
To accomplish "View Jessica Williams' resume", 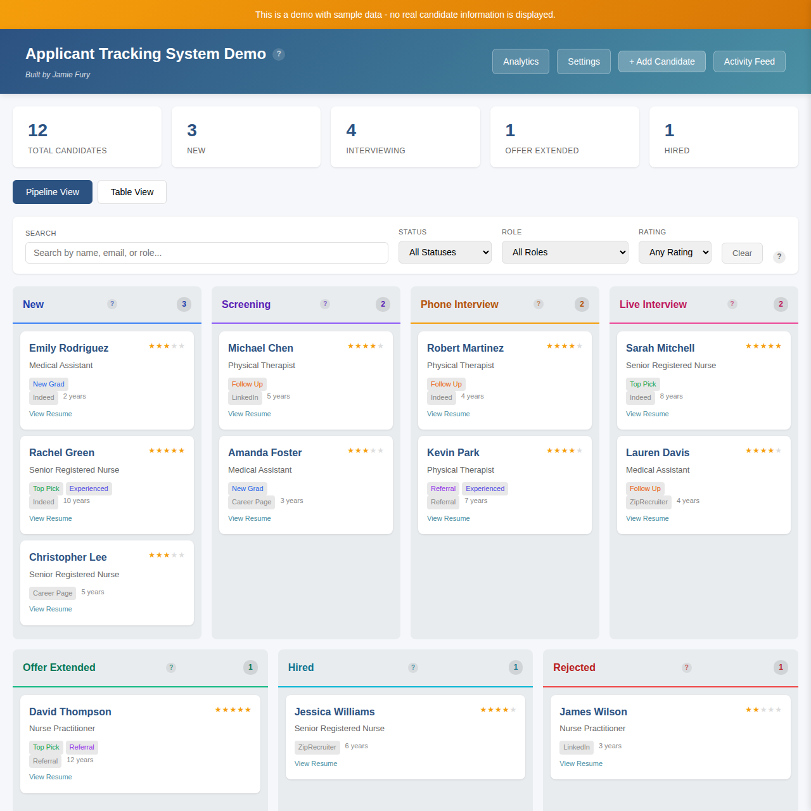I will click(316, 763).
